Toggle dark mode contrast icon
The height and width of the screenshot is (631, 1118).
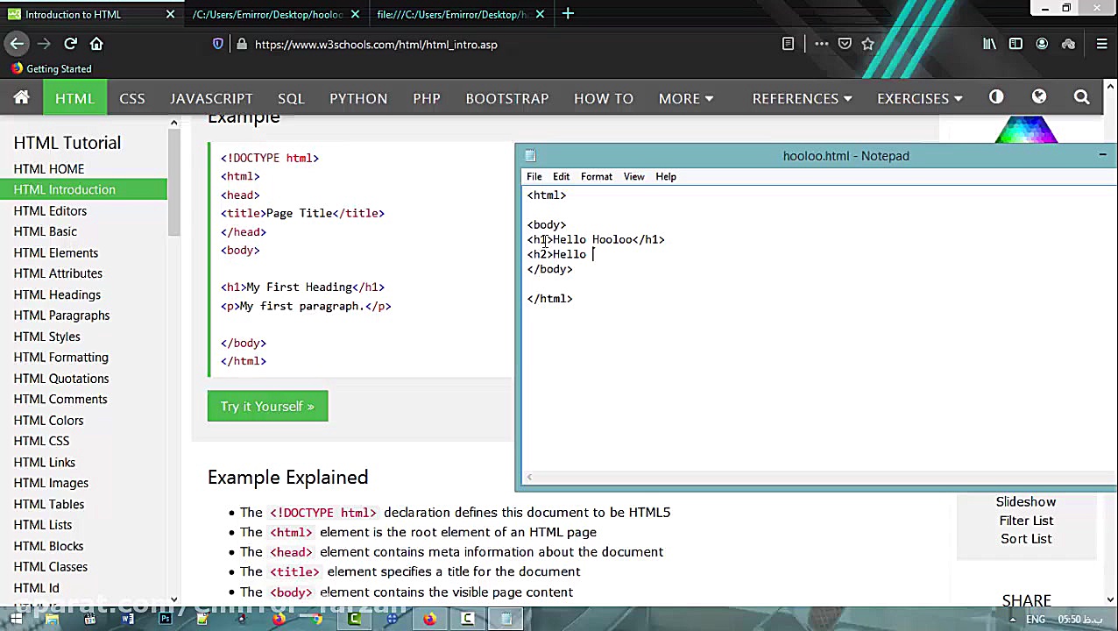pos(996,97)
